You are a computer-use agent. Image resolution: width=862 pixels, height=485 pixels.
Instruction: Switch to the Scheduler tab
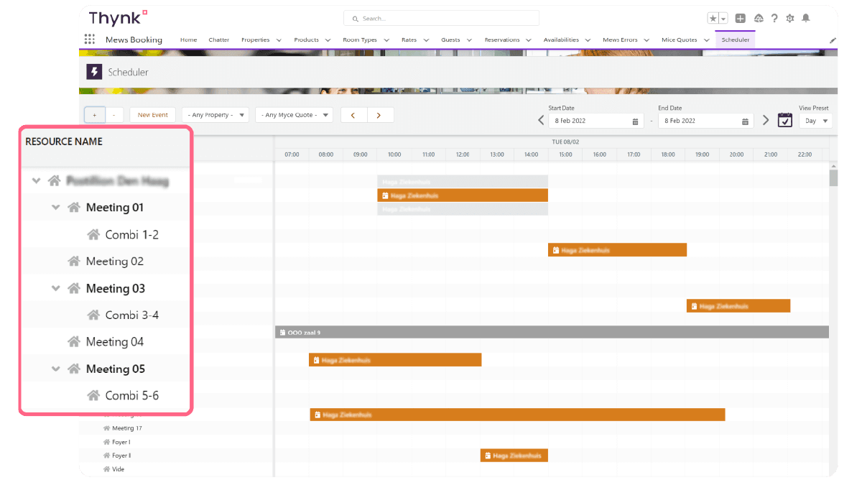click(x=735, y=40)
